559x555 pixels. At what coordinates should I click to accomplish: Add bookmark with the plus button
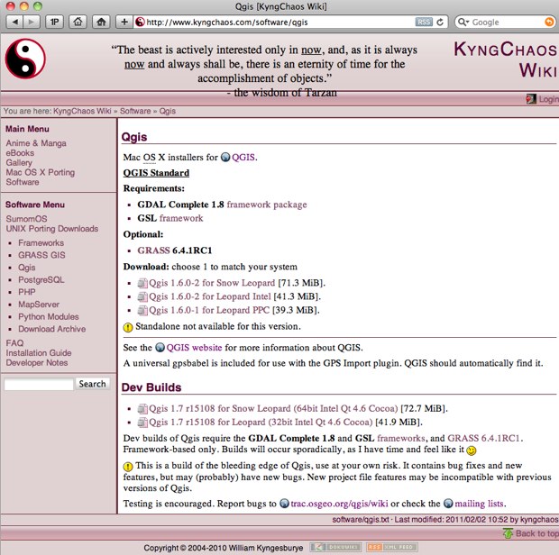pyautogui.click(x=124, y=23)
